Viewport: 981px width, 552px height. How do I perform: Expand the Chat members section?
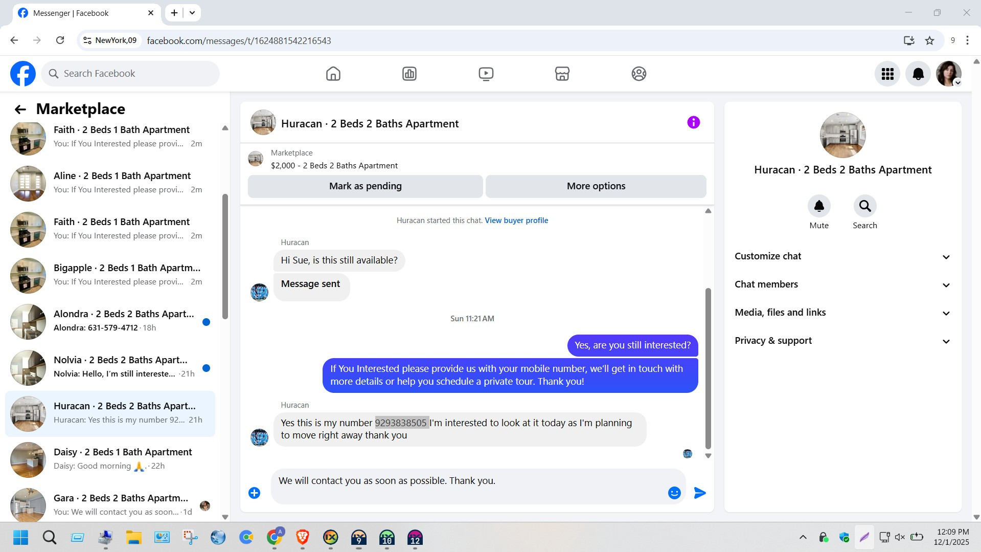pyautogui.click(x=842, y=284)
